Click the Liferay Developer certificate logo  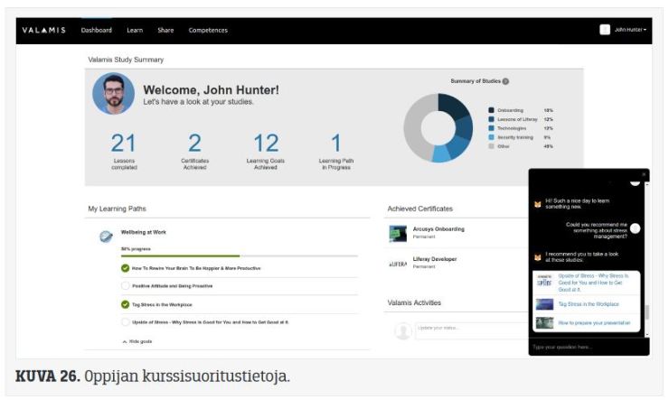point(398,263)
